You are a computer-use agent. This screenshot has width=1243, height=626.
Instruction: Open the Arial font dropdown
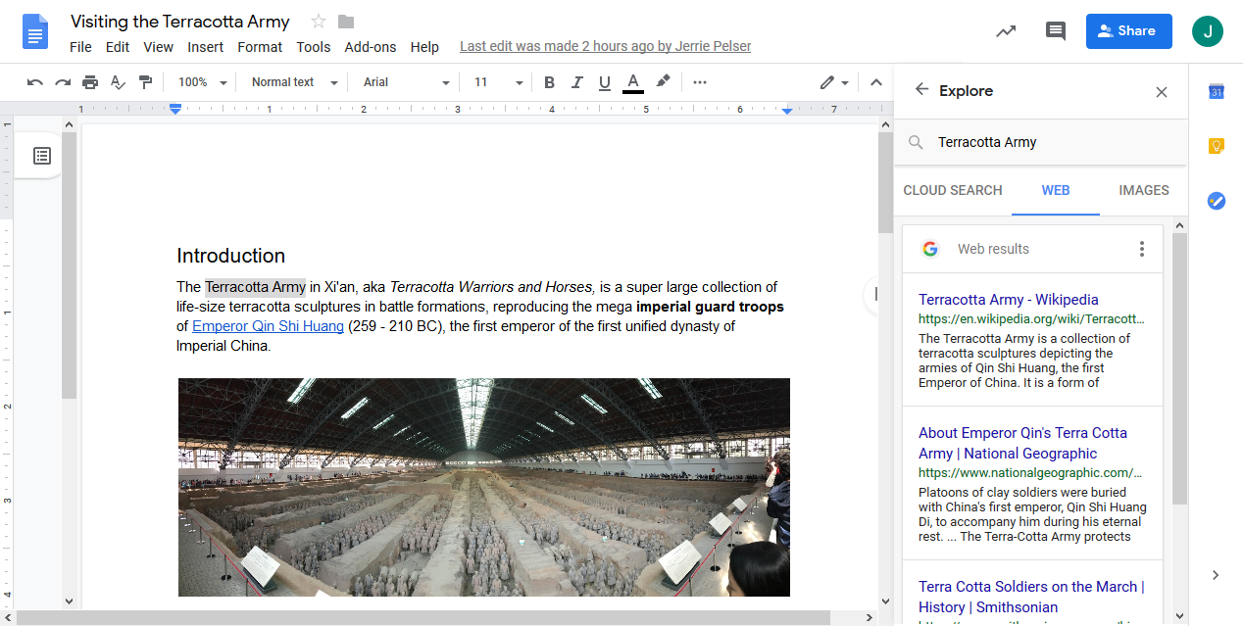(x=406, y=82)
